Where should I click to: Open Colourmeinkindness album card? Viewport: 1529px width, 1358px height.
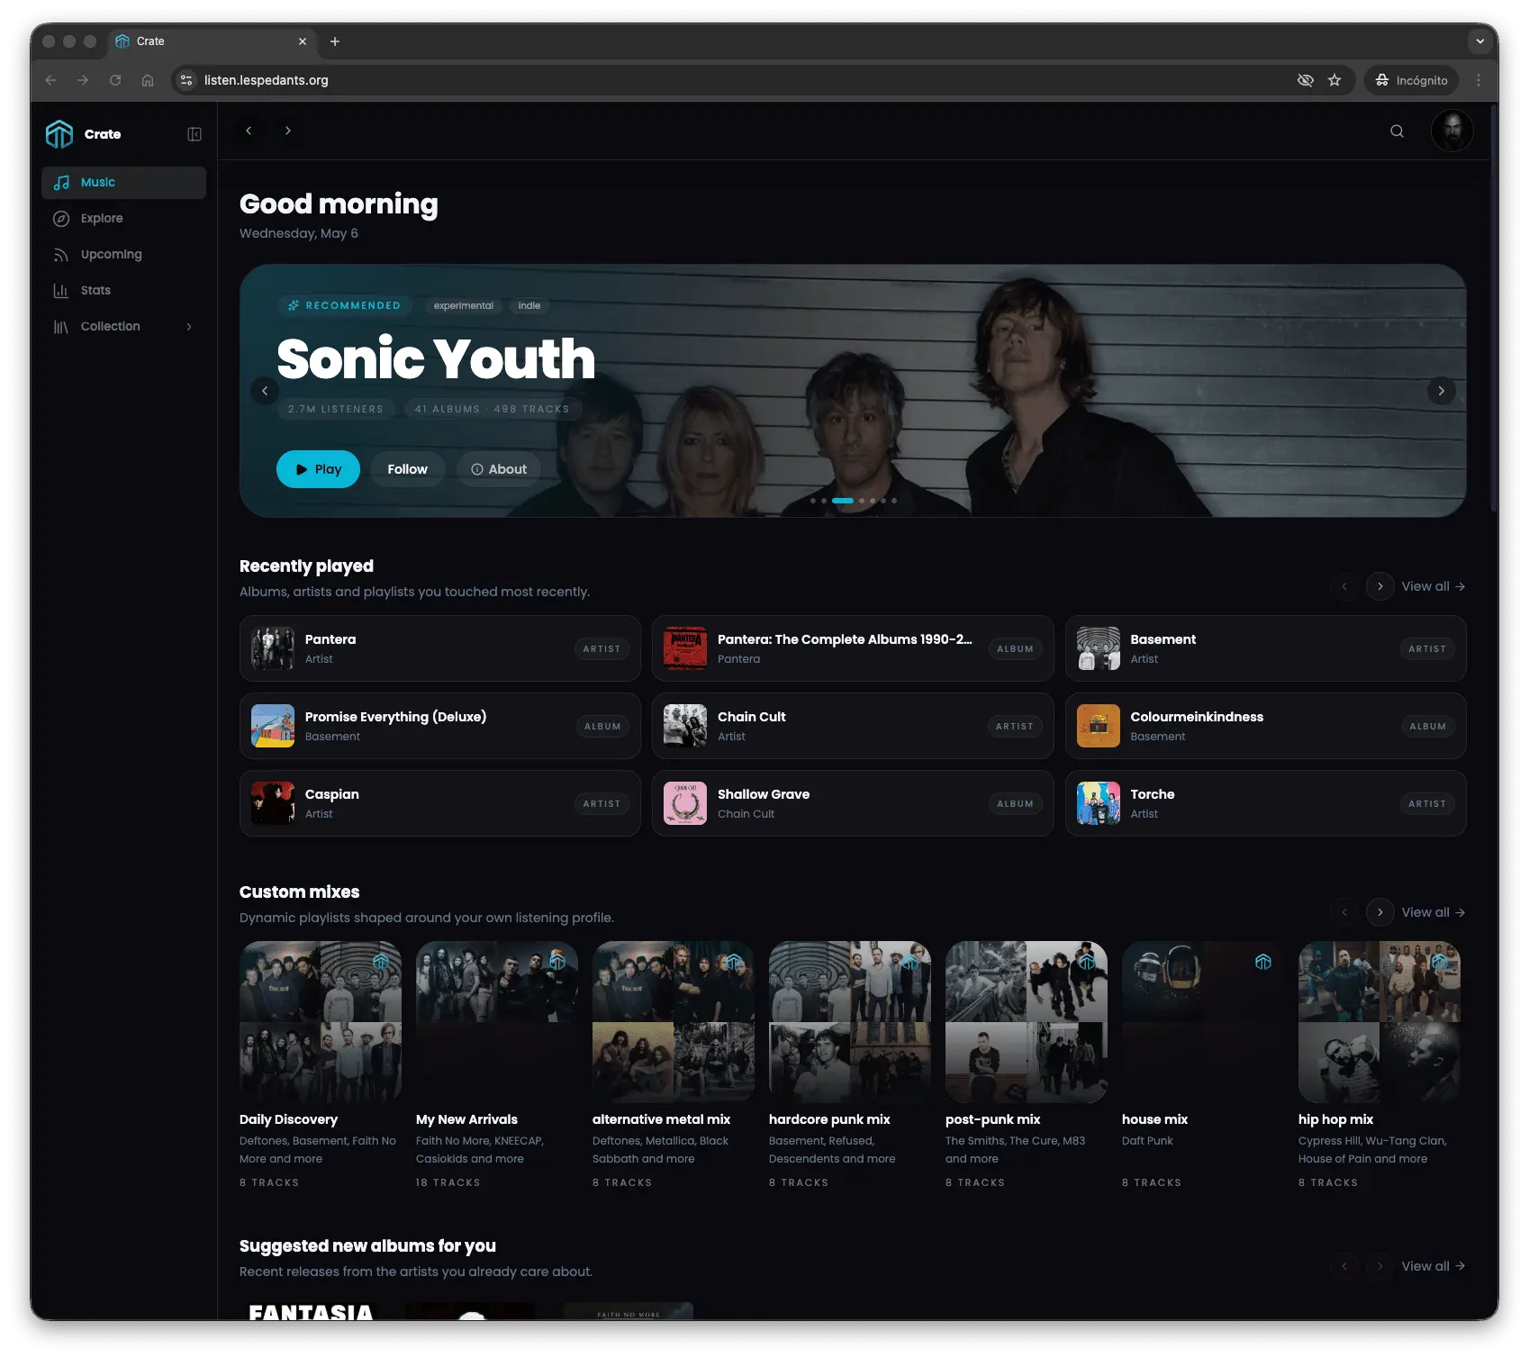click(1265, 726)
